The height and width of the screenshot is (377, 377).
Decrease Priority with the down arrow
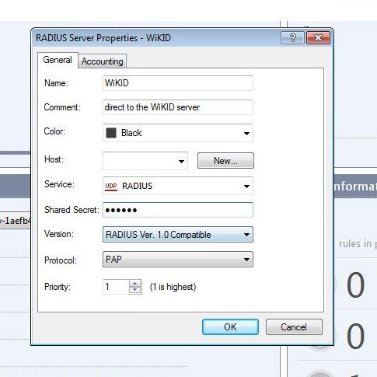(134, 290)
